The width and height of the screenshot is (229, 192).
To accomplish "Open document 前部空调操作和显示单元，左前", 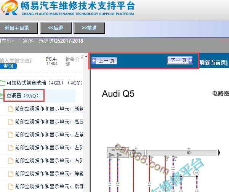I will coord(49,135).
